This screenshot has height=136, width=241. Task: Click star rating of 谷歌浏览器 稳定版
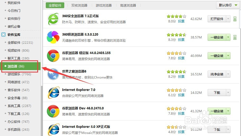177,53
